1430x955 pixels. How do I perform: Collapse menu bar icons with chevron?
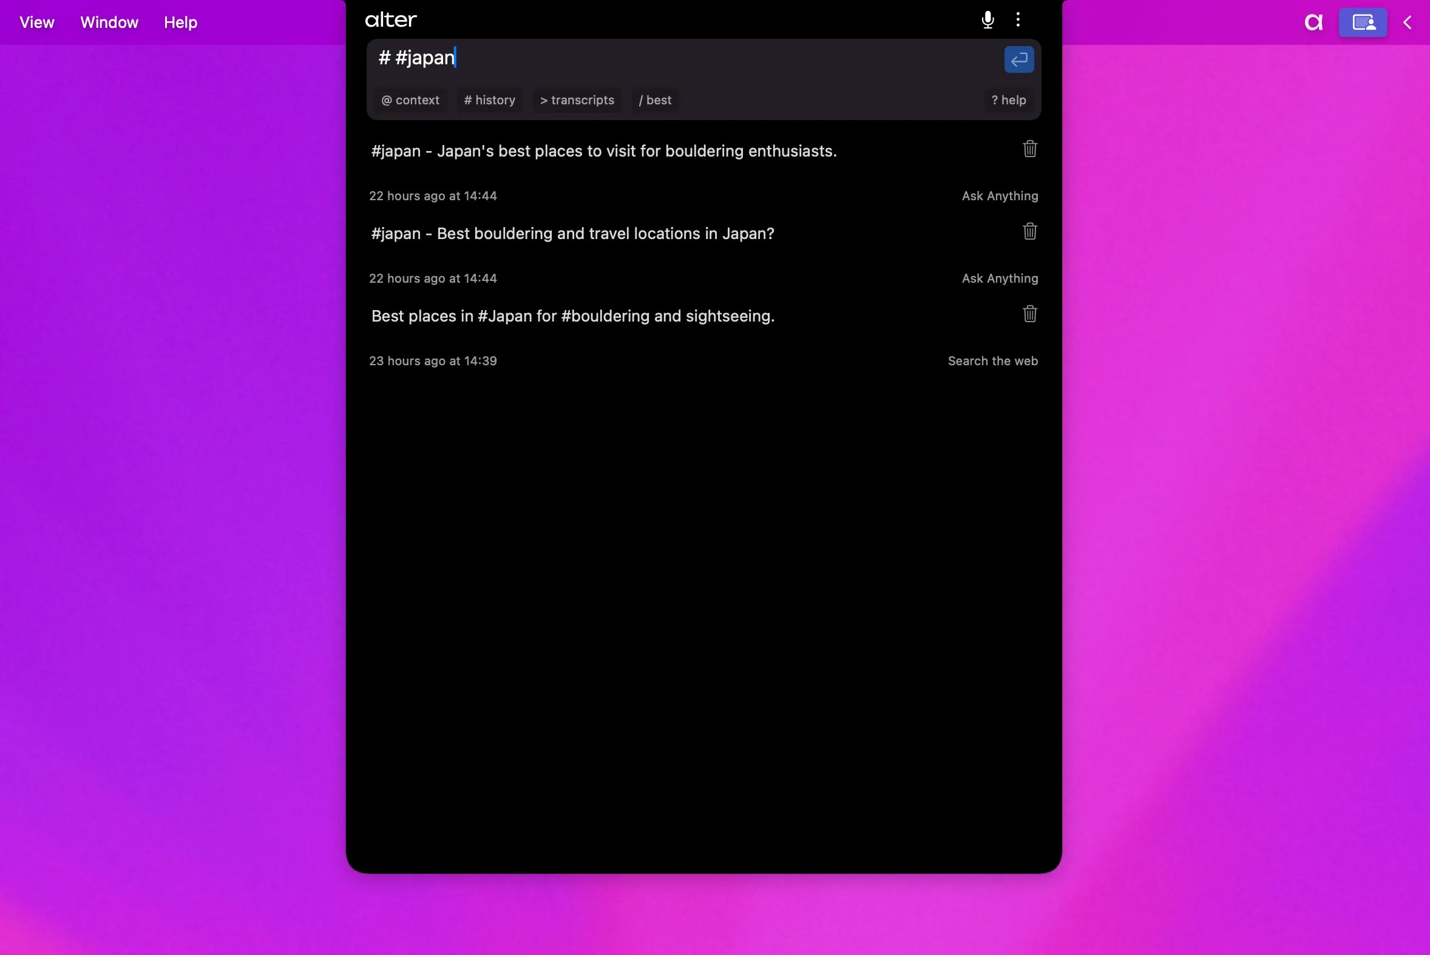point(1407,22)
